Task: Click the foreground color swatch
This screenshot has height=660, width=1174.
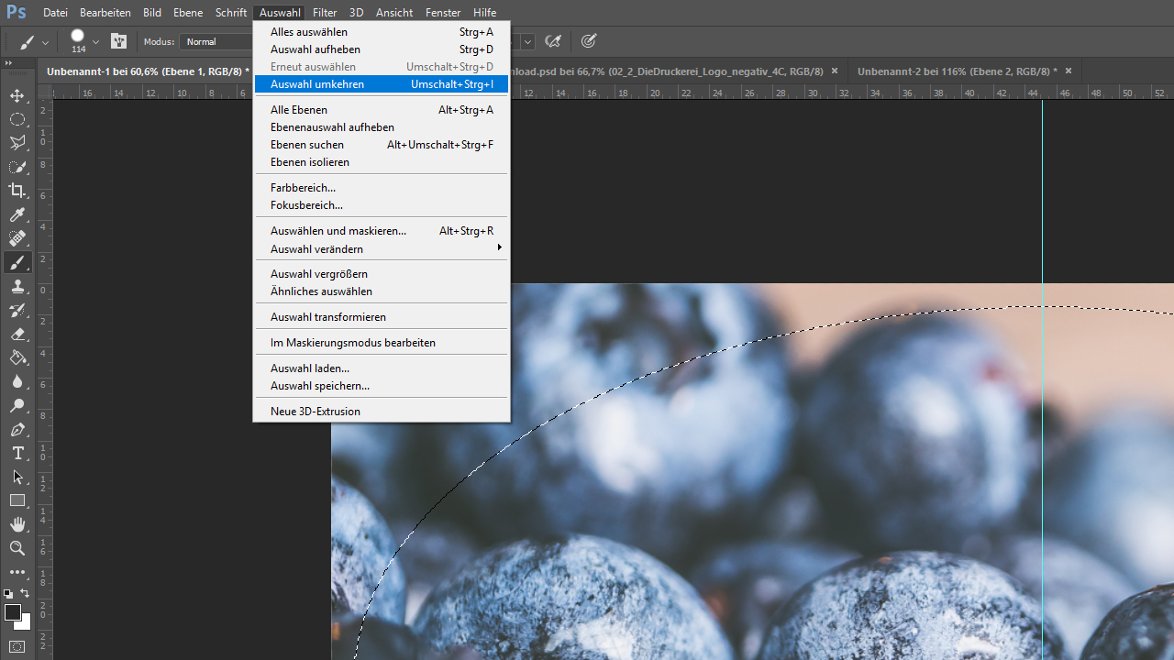Action: click(x=12, y=611)
